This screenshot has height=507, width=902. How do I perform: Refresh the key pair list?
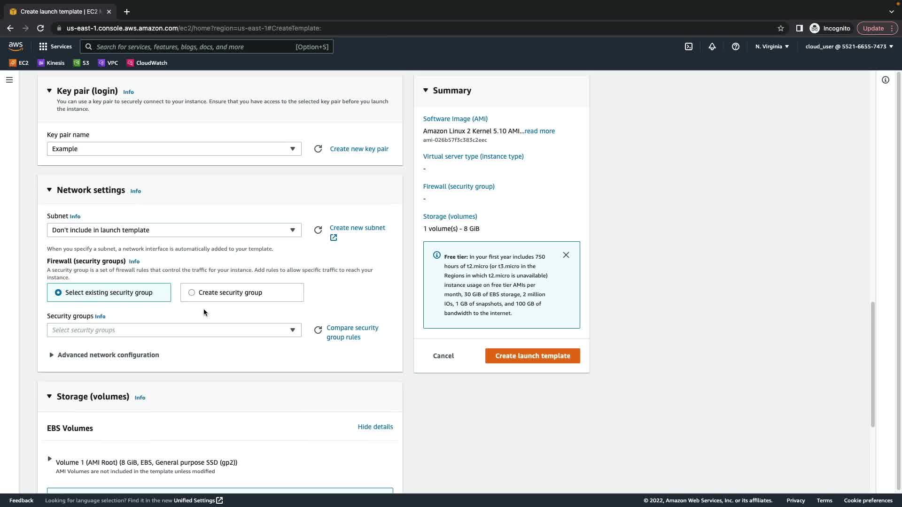(x=318, y=149)
